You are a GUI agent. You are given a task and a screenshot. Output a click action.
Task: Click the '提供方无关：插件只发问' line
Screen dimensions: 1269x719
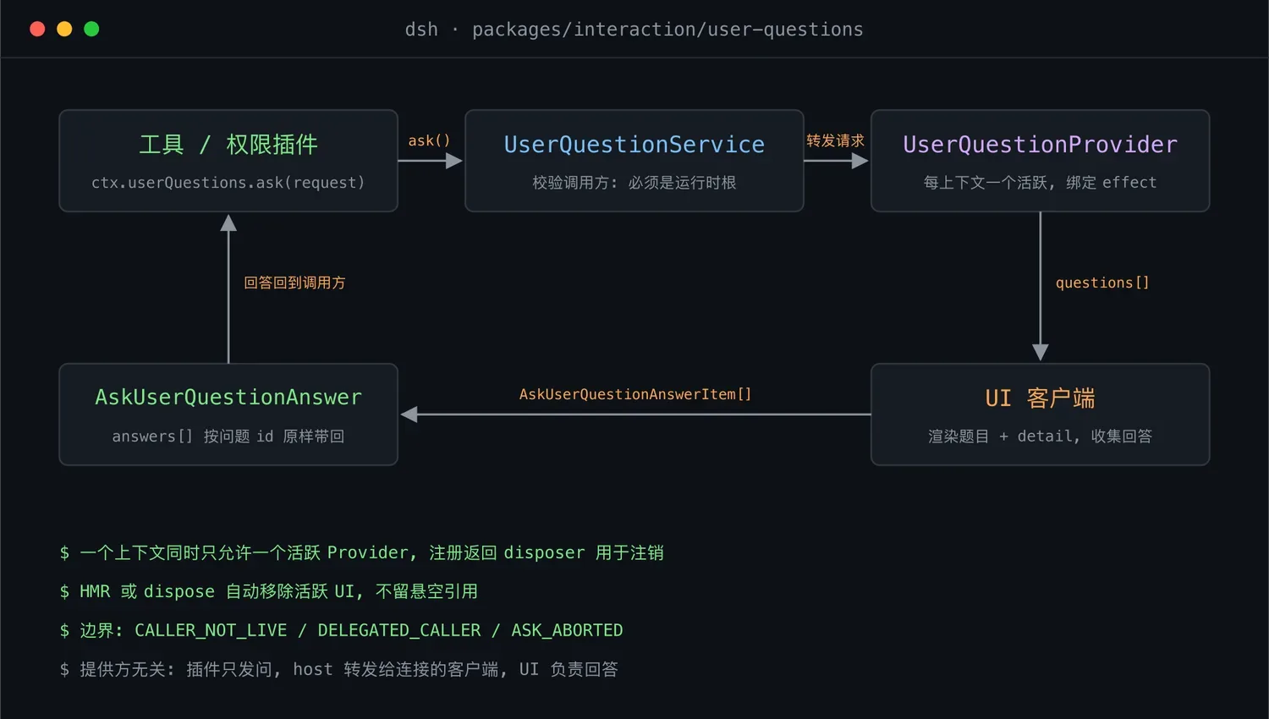click(338, 670)
